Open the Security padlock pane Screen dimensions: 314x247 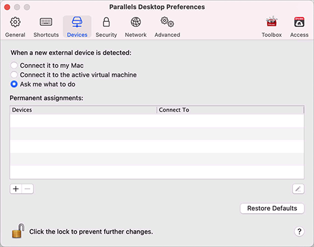coord(106,27)
